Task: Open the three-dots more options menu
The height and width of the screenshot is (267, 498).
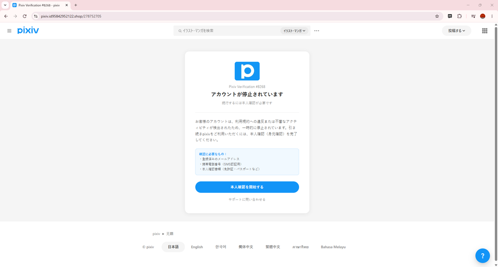Action: point(317,31)
